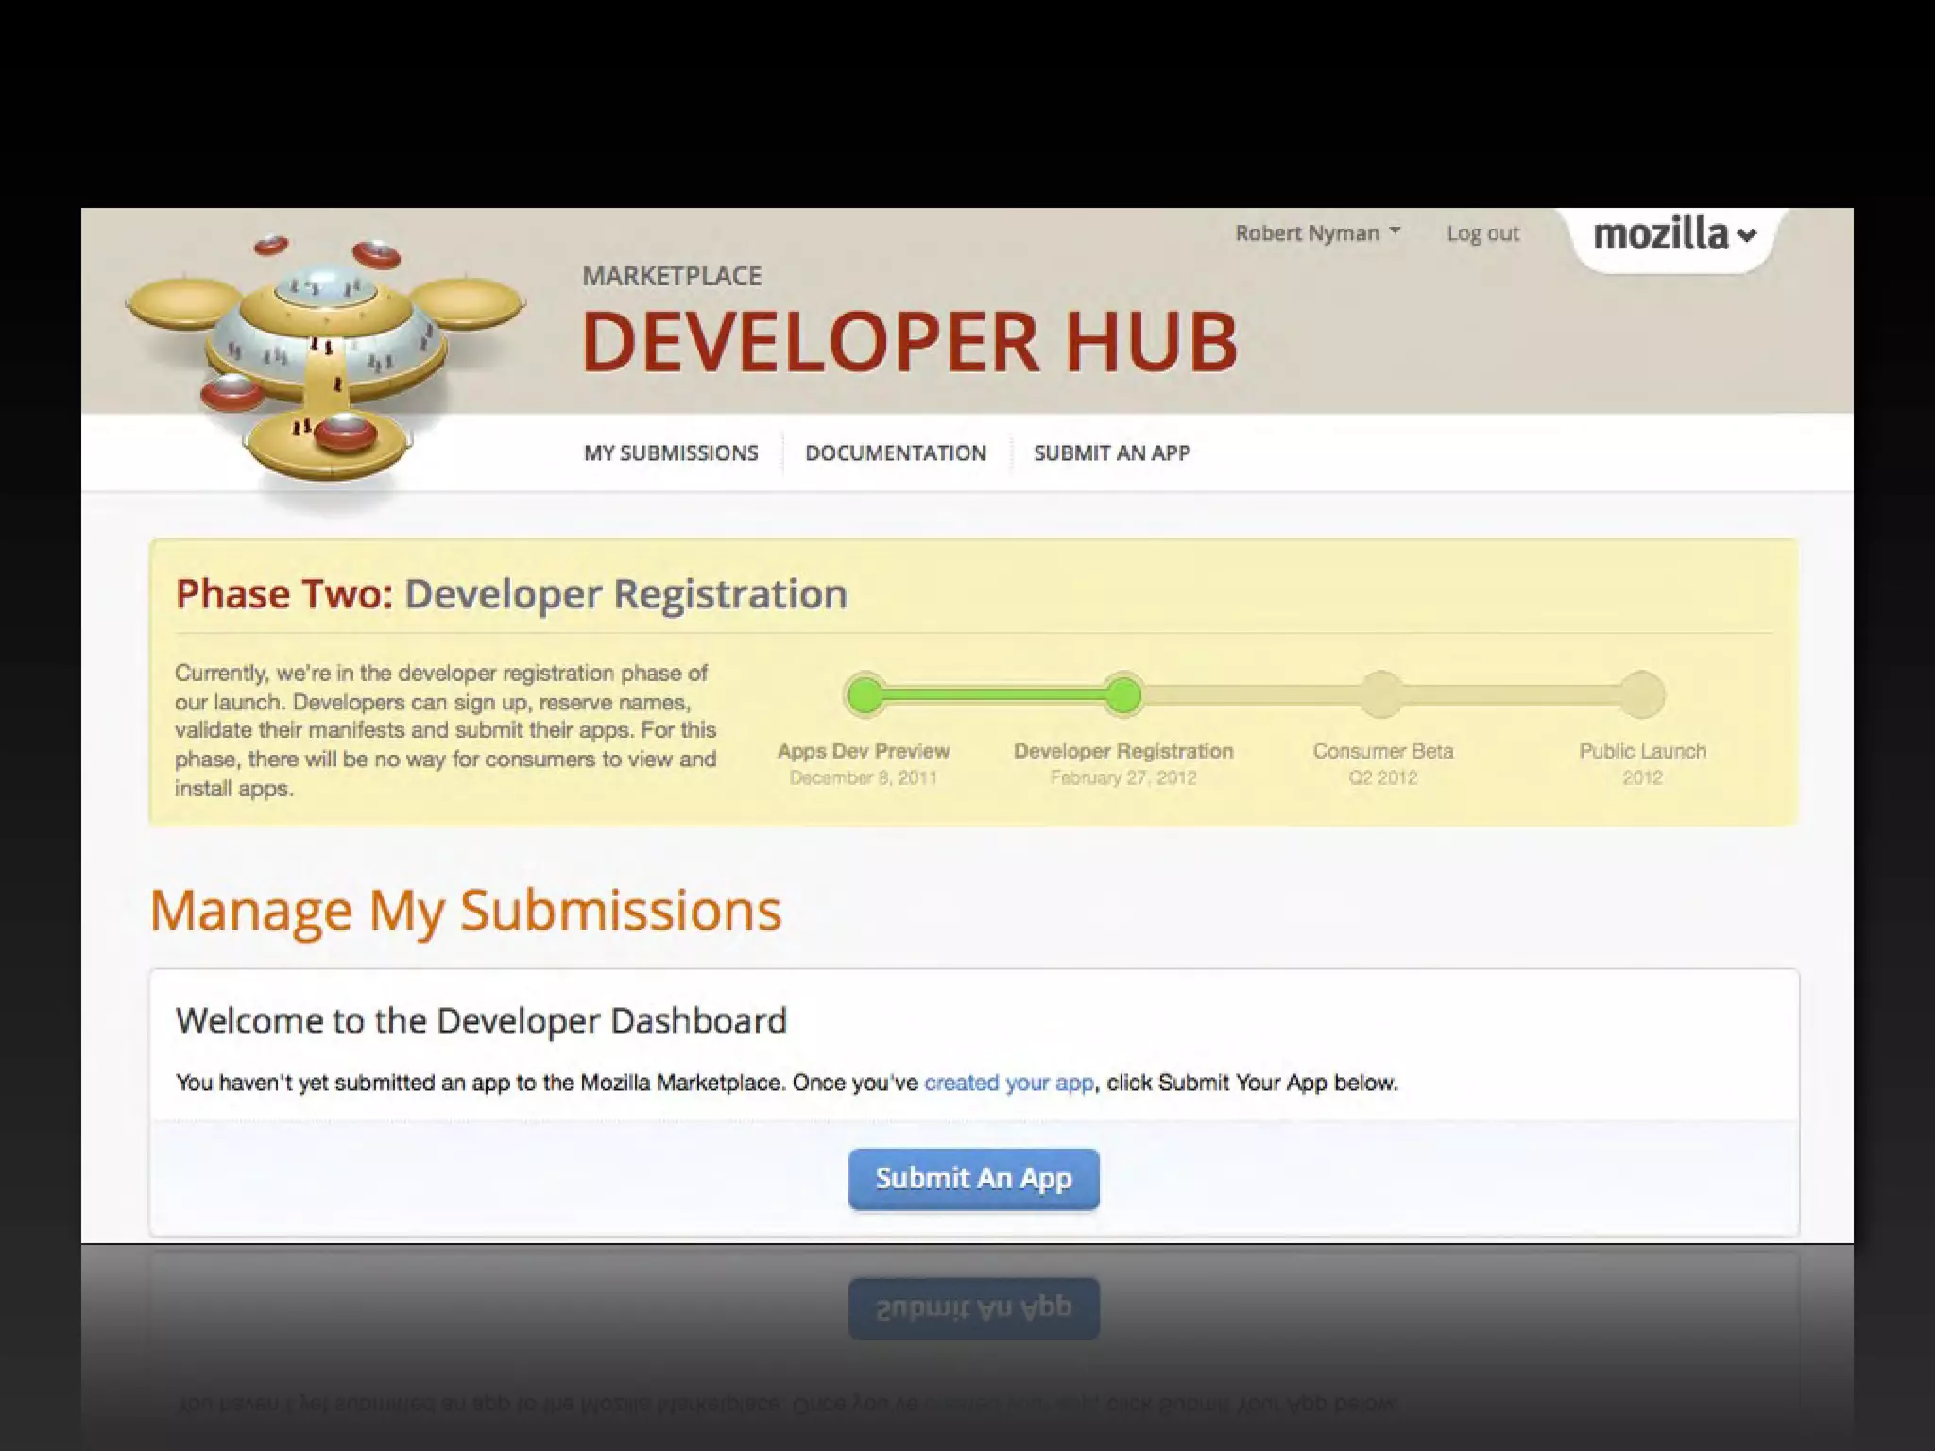Image resolution: width=1935 pixels, height=1451 pixels.
Task: Open the Robert Nyman user dropdown
Action: click(x=1308, y=233)
